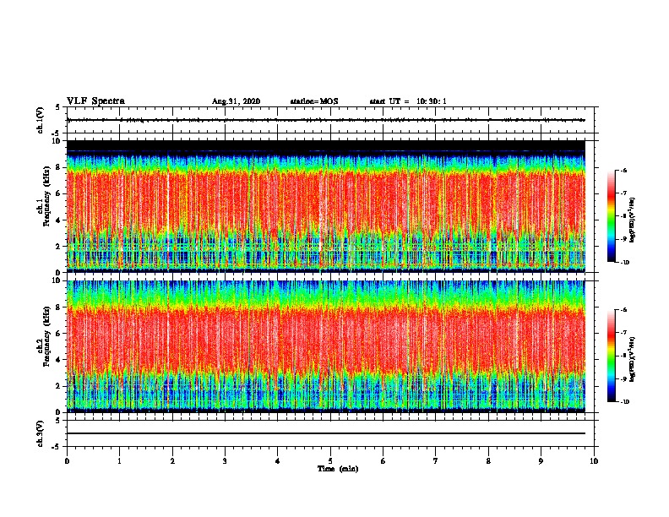Click the ch.1 color bar log(PSD) unit label
Image resolution: width=669 pixels, height=517 pixels.
pyautogui.click(x=633, y=220)
